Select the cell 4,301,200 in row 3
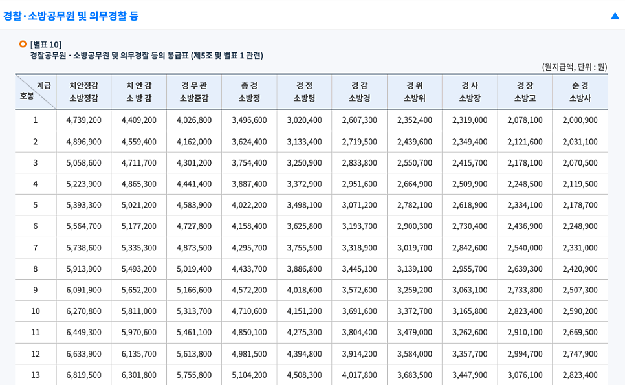 [x=194, y=162]
